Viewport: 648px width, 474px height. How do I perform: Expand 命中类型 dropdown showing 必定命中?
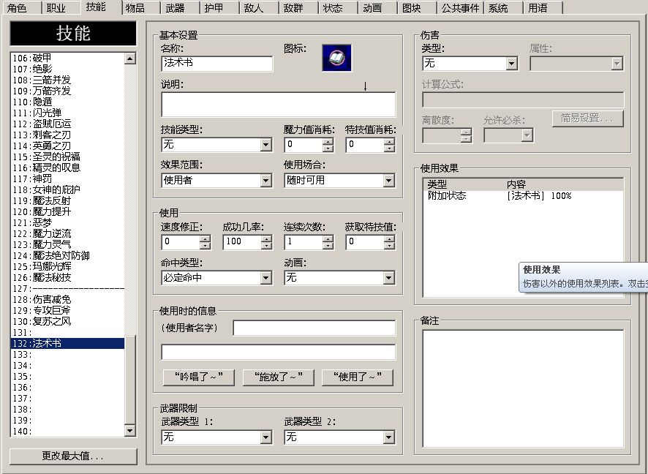point(265,278)
